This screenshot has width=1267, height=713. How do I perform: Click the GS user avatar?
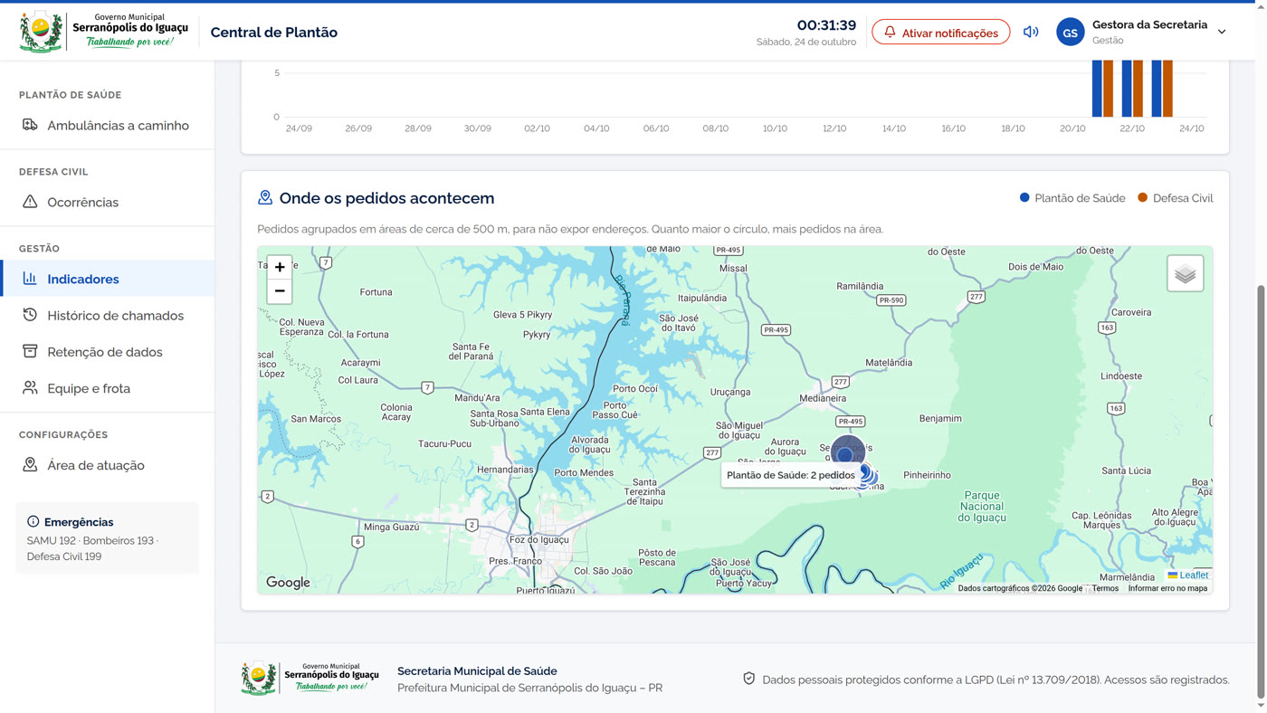point(1071,32)
